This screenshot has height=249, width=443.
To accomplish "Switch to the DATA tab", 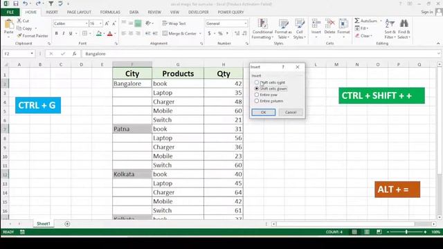I will (134, 12).
